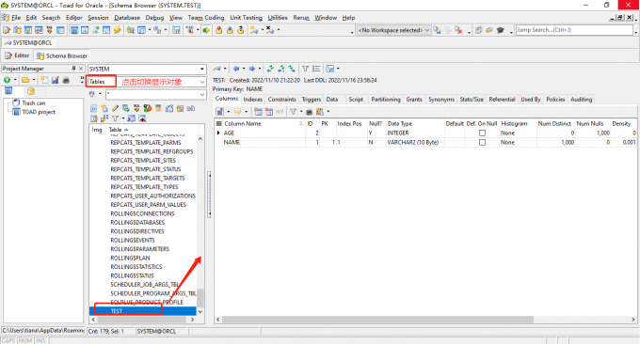Click the blue forward arrow in schema browser
Viewport: 640px width, 344px height.
(252, 69)
